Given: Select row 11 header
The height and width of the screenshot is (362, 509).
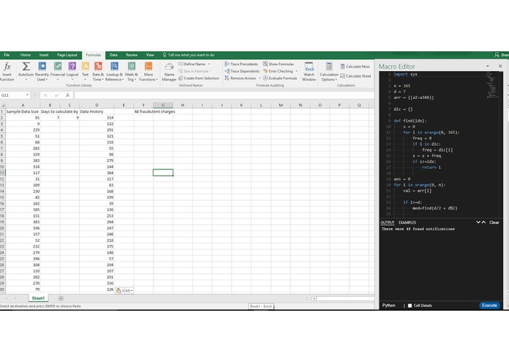Looking at the screenshot, I should click(x=2, y=173).
